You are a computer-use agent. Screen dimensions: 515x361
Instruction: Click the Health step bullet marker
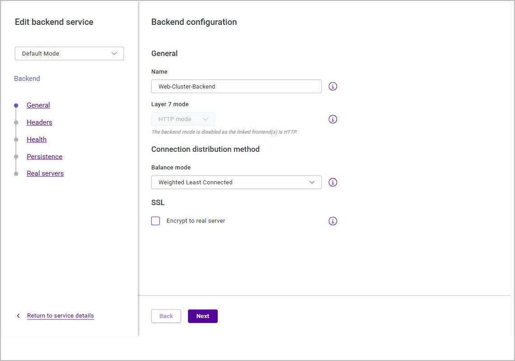(16, 140)
